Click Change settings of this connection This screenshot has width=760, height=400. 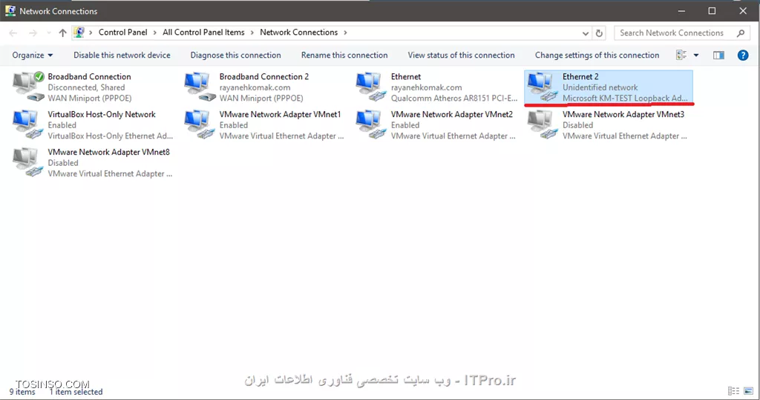(x=597, y=55)
